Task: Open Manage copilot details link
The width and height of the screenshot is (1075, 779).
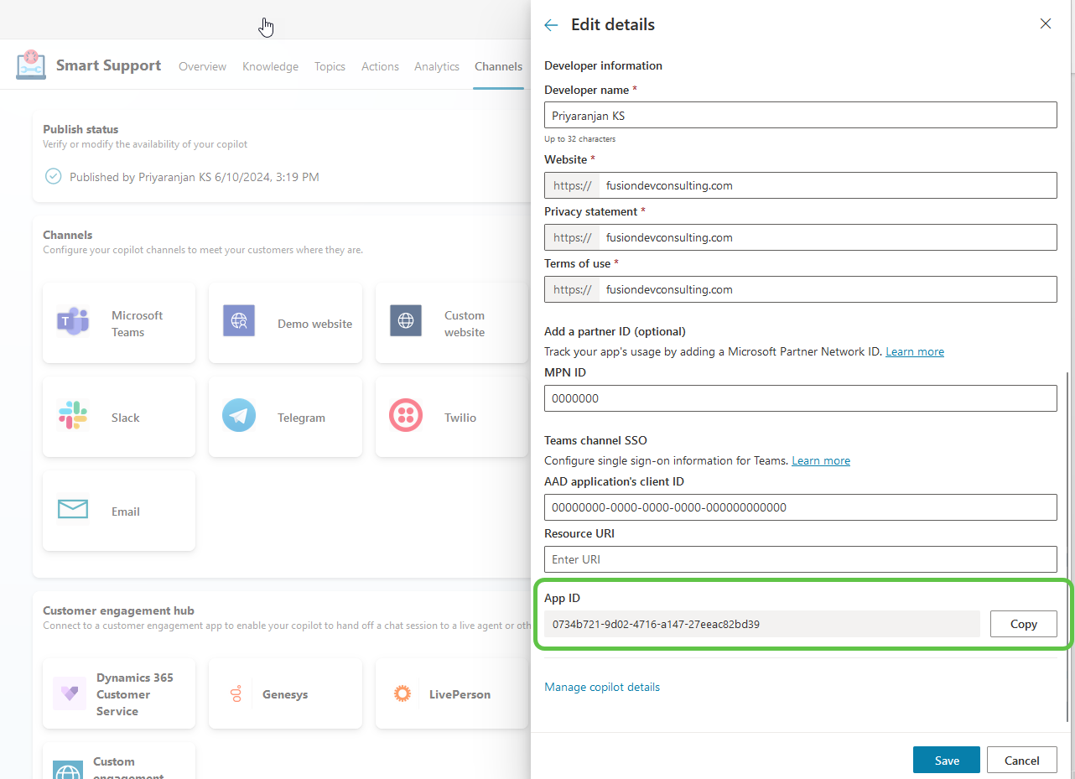Action: (x=601, y=687)
